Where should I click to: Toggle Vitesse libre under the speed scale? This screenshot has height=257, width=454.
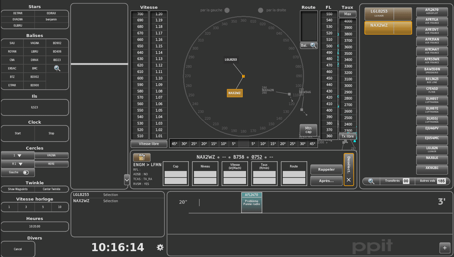149,144
